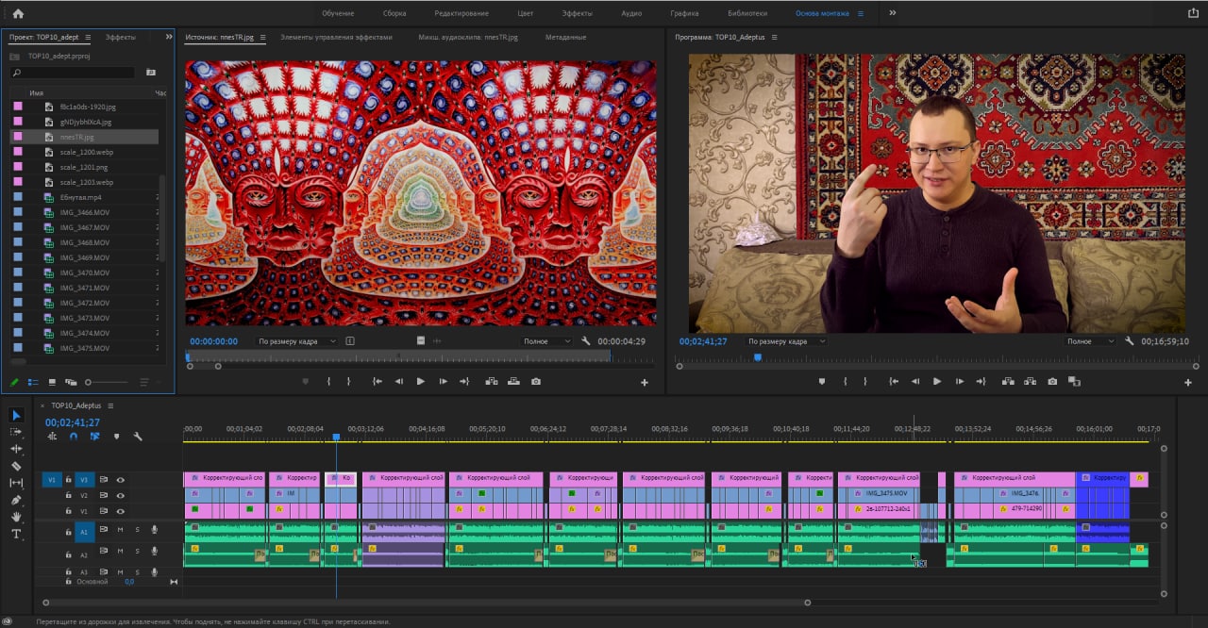Viewport: 1208px width, 628px height.
Task: Open Program monitor button editor plus
Action: pos(1188,383)
